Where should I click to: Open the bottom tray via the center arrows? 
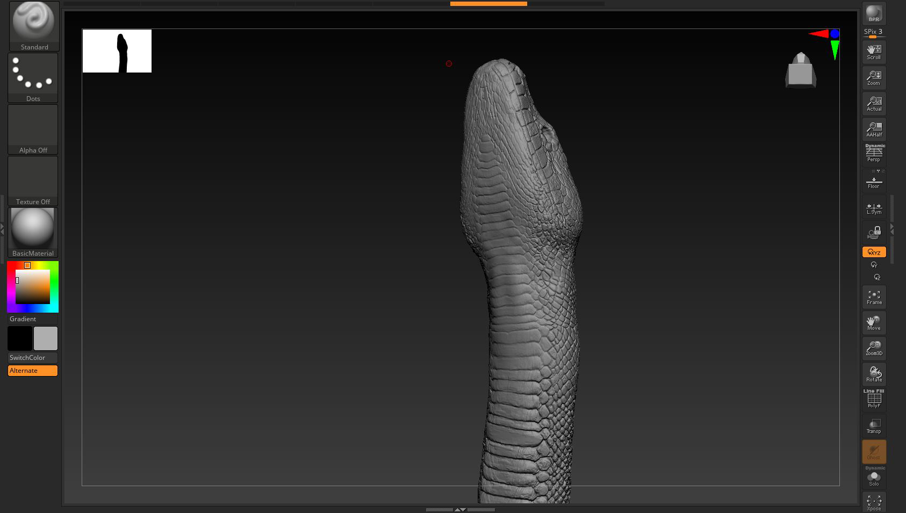pyautogui.click(x=459, y=509)
